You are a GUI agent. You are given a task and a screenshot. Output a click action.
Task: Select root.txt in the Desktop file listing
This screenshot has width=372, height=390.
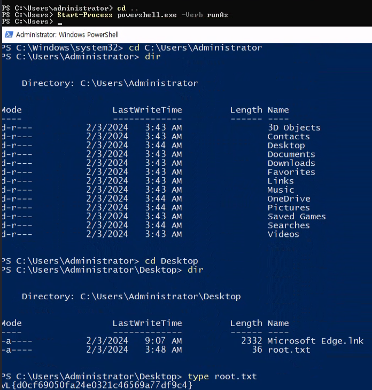coord(289,350)
